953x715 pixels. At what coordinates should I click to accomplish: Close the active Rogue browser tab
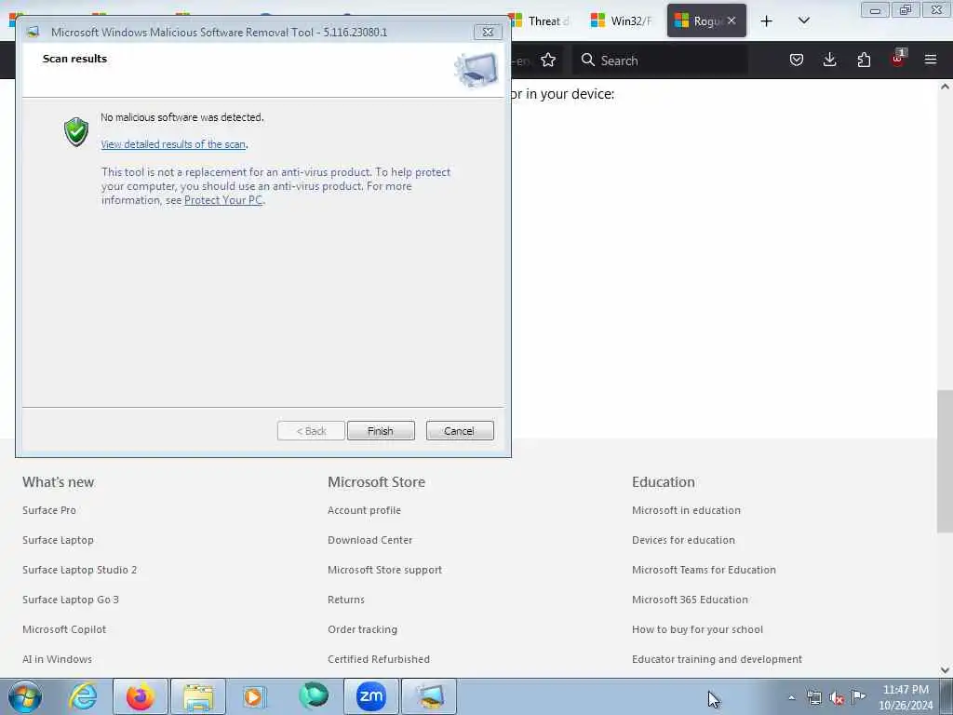[x=732, y=20]
